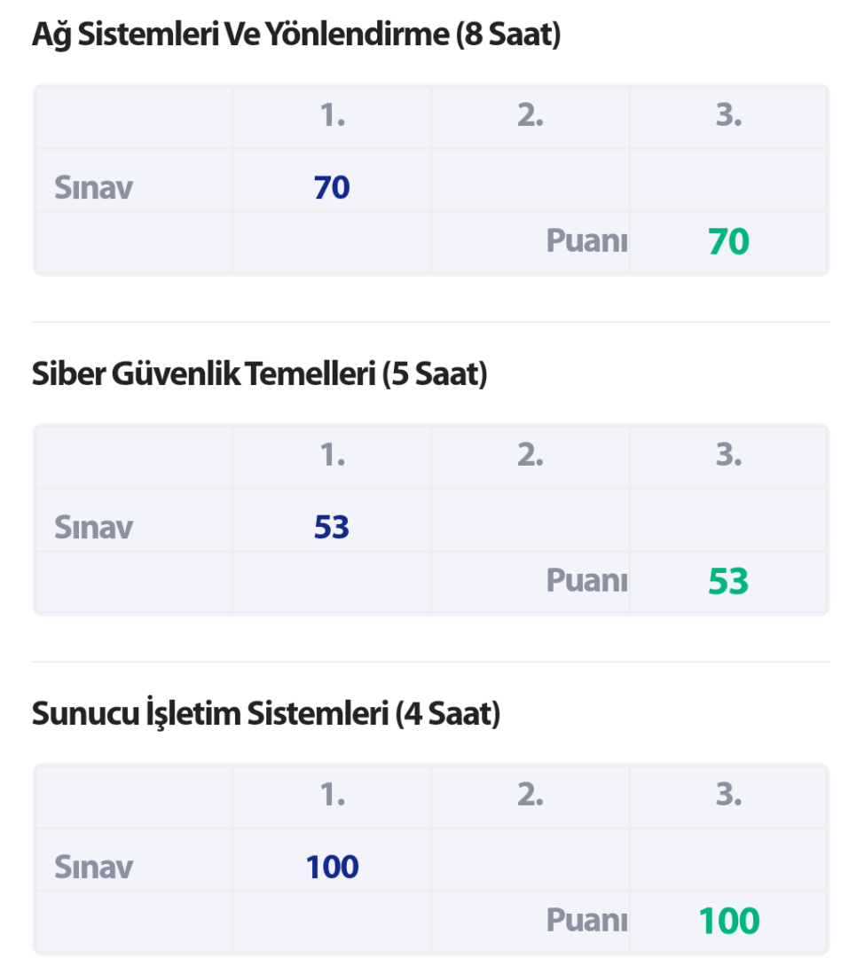Select blue exam score 70
The width and height of the screenshot is (849, 958).
pyautogui.click(x=332, y=188)
